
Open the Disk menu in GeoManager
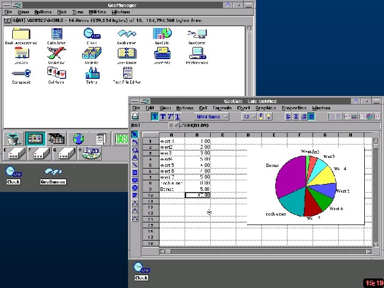click(x=62, y=12)
